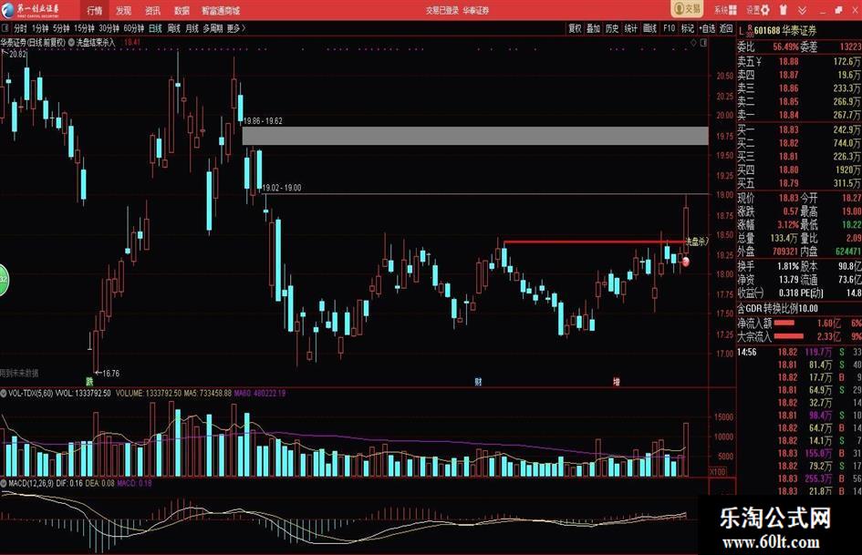Viewport: 862px width, 555px height.
Task: Select the 5分钟 period
Action: tap(62, 28)
